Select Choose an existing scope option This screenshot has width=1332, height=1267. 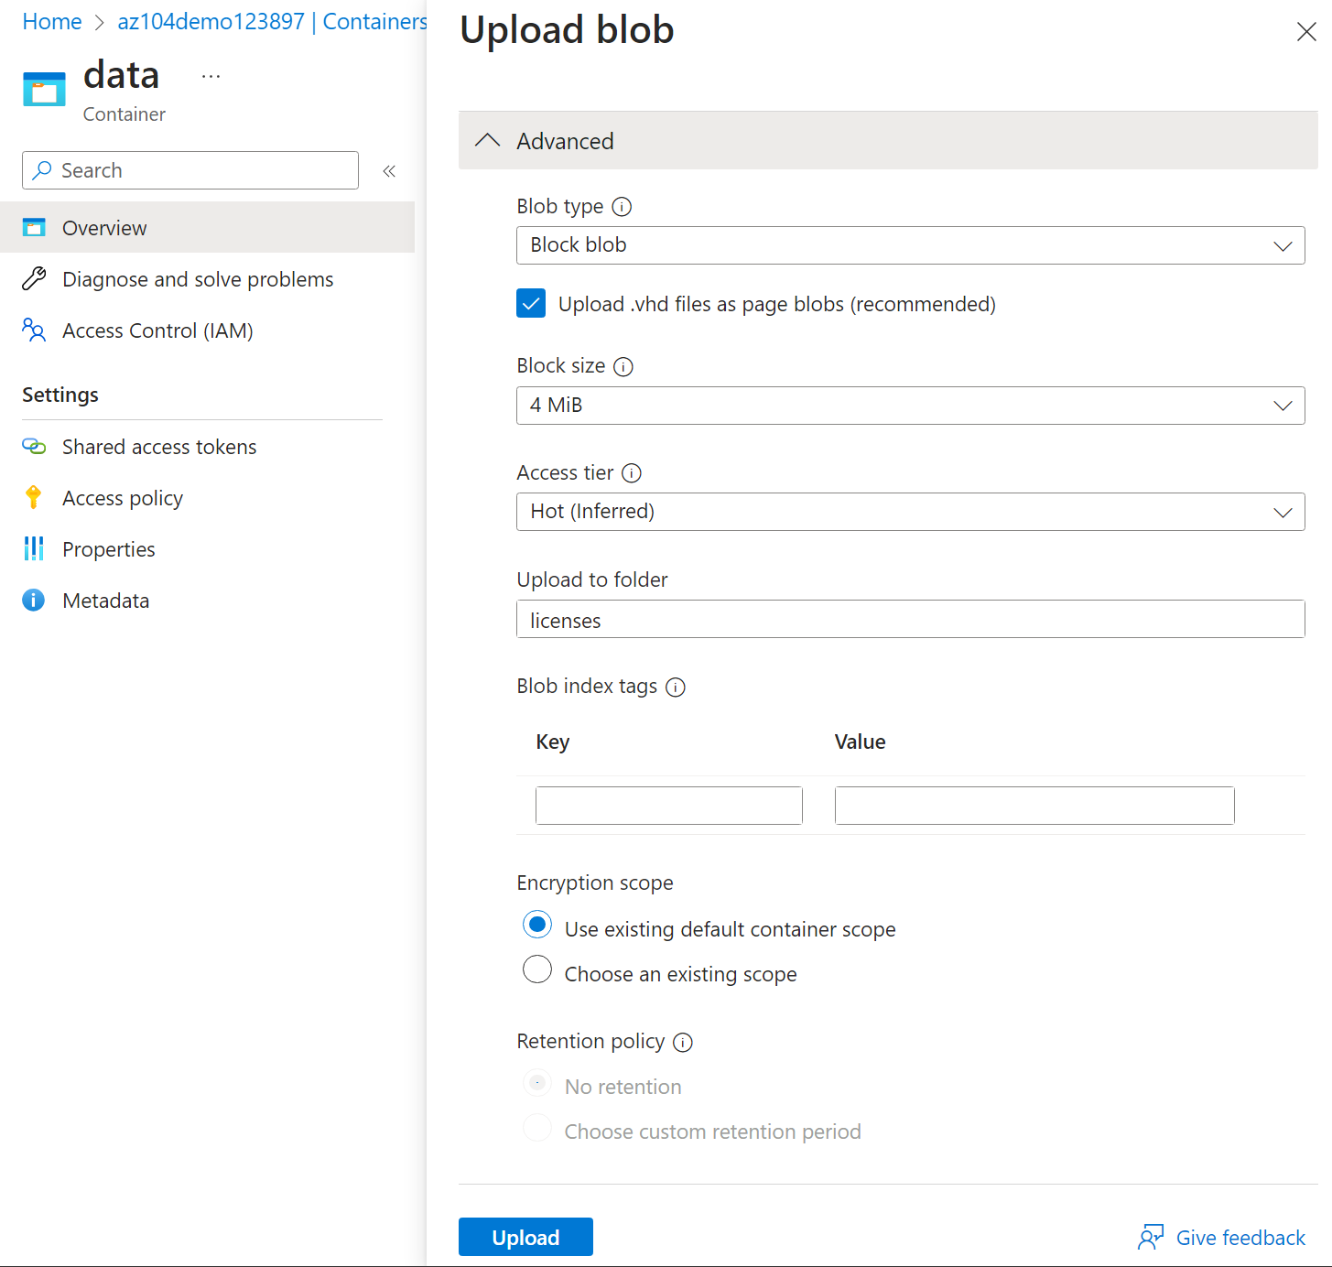(537, 969)
